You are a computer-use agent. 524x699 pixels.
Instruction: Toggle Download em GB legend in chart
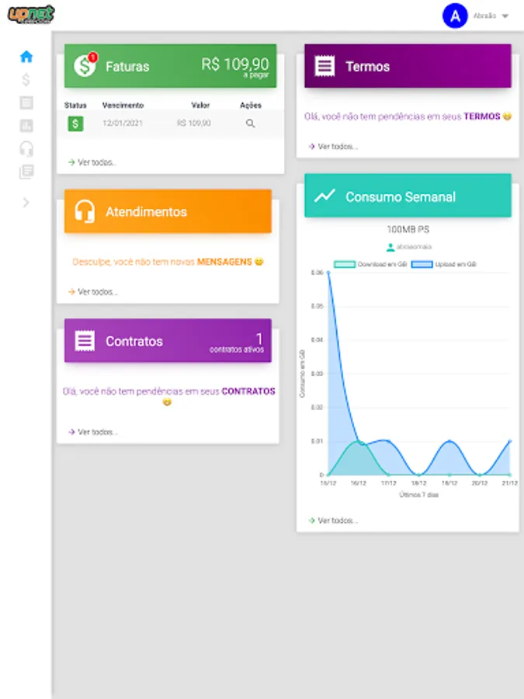click(x=370, y=264)
